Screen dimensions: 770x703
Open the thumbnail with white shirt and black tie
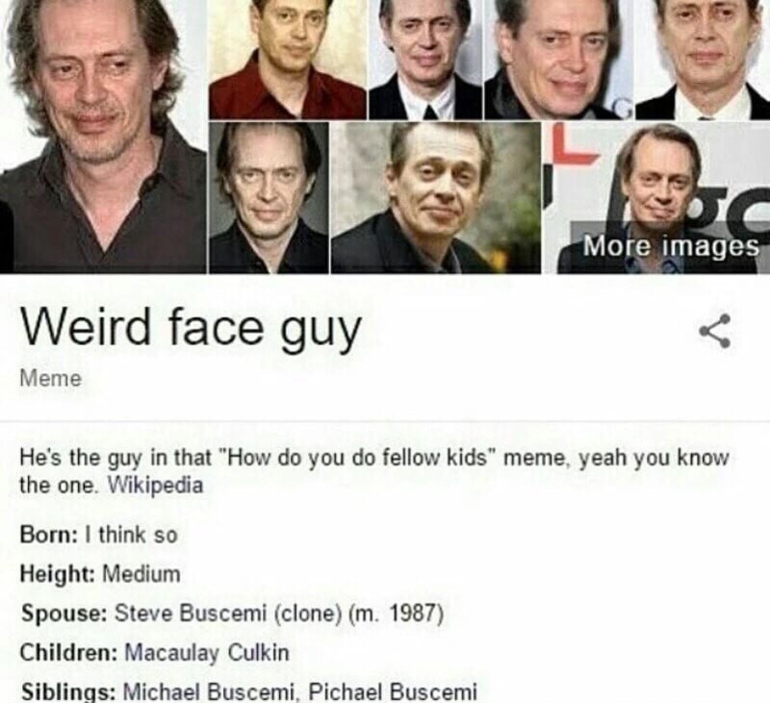[x=425, y=60]
